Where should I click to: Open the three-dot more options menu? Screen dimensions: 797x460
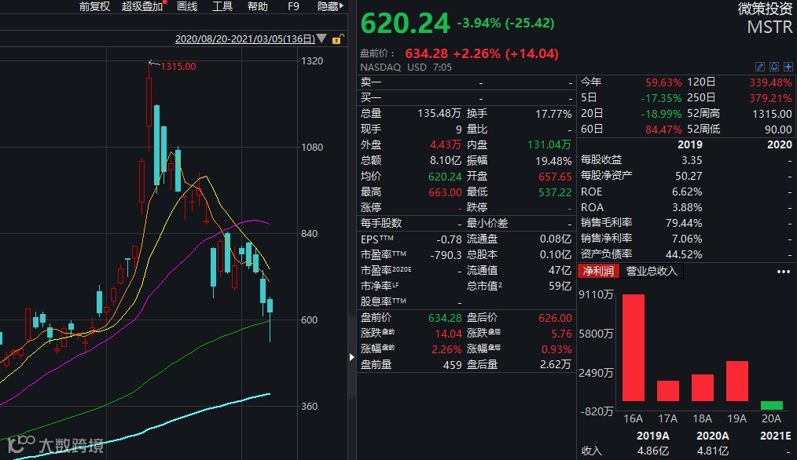pos(784,272)
